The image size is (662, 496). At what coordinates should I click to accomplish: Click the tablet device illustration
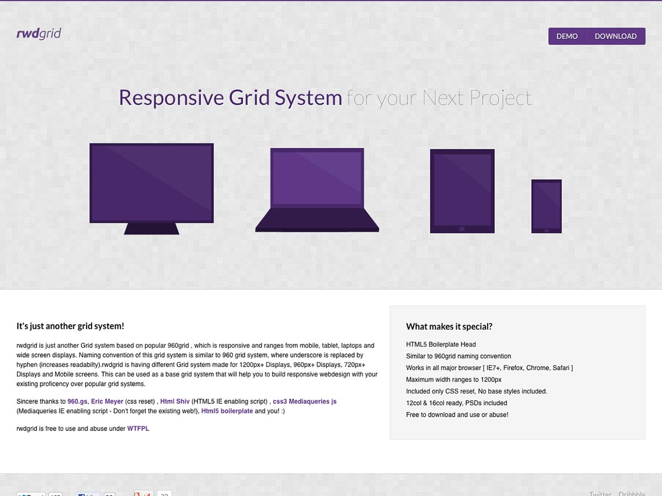coord(462,191)
